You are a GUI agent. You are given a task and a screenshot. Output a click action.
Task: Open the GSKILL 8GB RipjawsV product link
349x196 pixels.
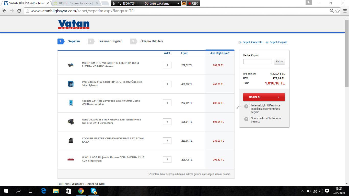pos(113,159)
